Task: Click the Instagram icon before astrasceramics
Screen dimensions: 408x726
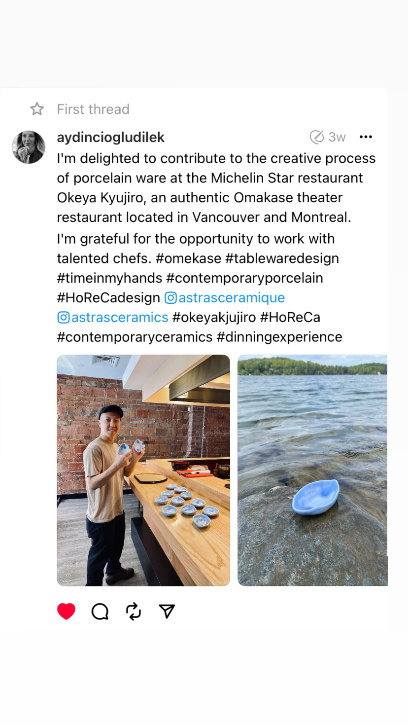Action: click(x=64, y=318)
